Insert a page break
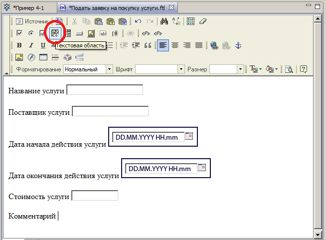The image size is (326, 240). (79, 57)
